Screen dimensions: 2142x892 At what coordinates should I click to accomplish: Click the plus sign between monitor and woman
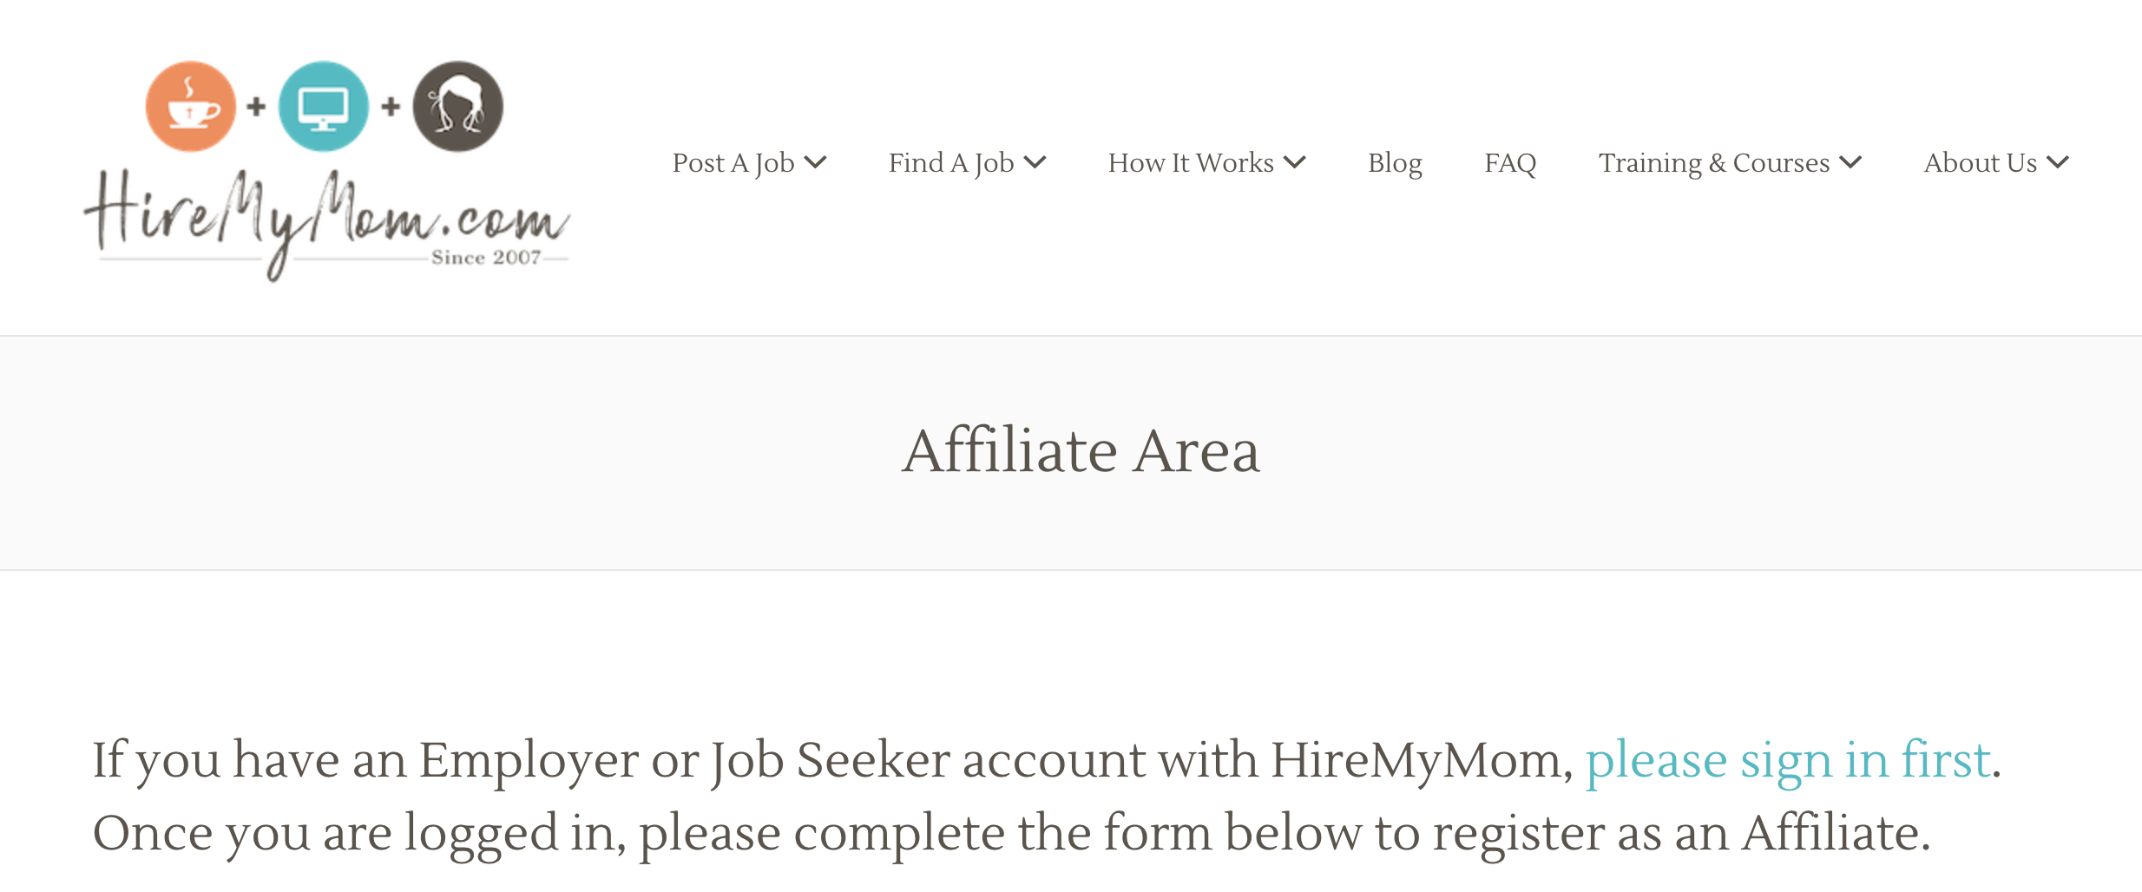point(391,107)
